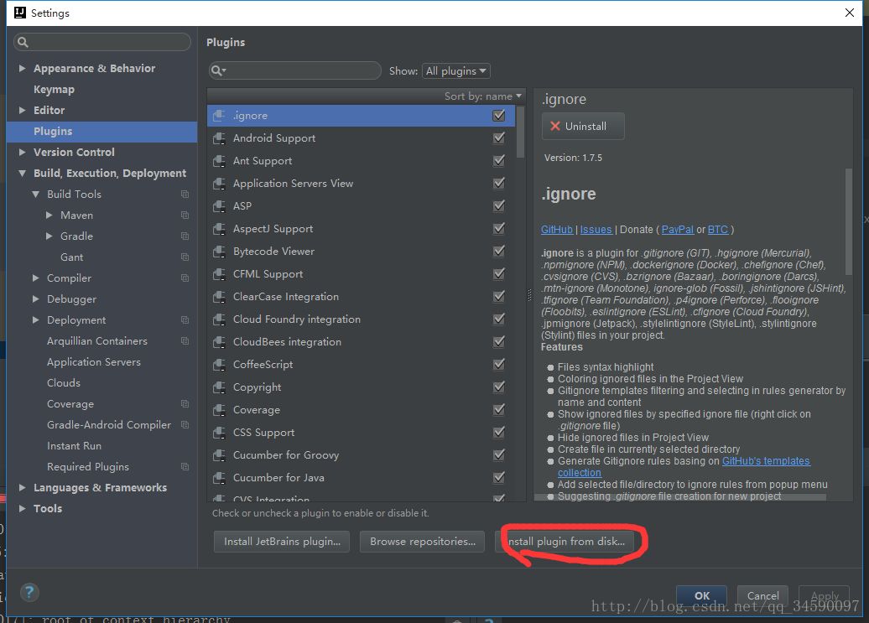Click the settings search input field
This screenshot has width=869, height=623.
click(x=102, y=42)
